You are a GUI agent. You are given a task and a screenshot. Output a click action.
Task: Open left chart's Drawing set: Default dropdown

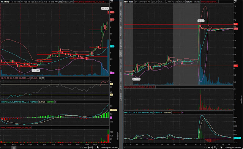click(109, 147)
